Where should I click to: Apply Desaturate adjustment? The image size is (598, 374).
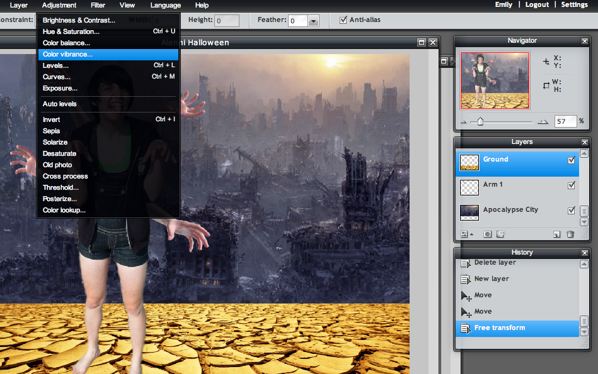click(108, 154)
